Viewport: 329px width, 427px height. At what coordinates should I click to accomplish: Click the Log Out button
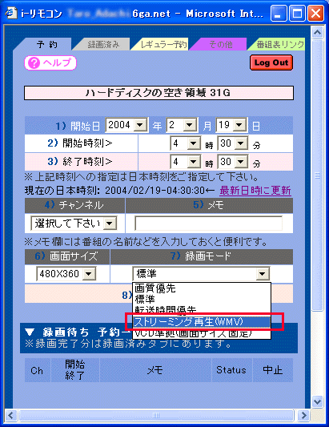click(x=271, y=62)
